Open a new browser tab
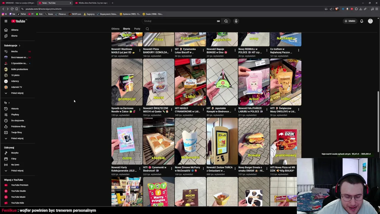Screen dimensions: 380x214 pyautogui.click(x=112, y=3)
